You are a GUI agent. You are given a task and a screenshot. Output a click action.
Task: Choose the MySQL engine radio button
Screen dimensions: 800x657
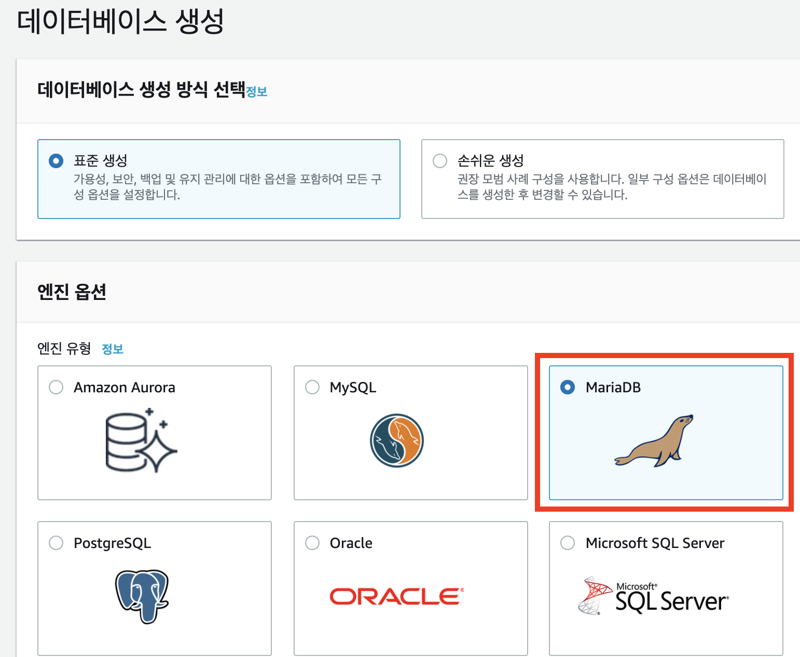coord(312,387)
